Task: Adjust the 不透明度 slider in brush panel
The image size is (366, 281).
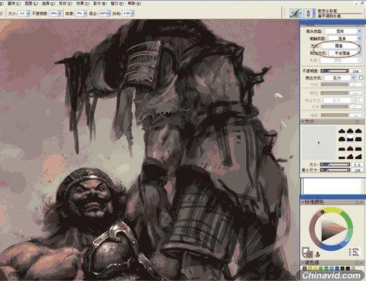Action: (334, 71)
